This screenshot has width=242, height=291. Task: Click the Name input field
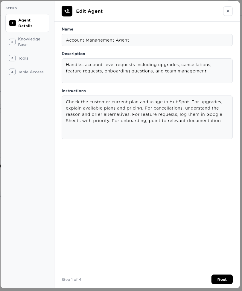[x=147, y=40]
